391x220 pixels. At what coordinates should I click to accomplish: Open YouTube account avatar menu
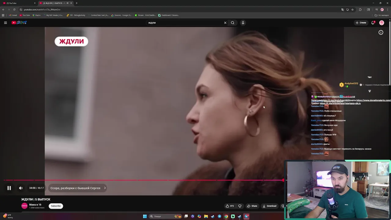(x=382, y=23)
